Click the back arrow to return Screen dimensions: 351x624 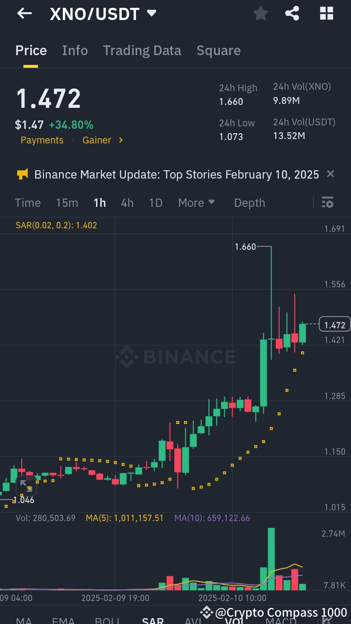23,13
